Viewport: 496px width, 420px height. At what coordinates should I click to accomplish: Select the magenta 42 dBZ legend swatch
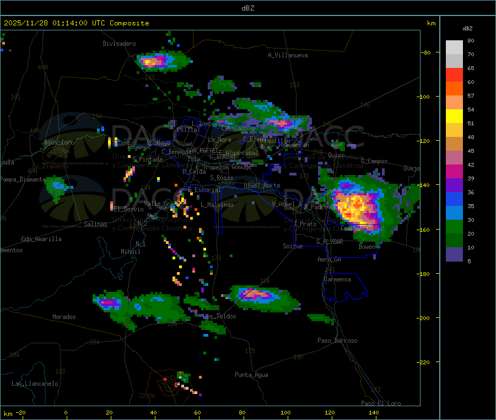(454, 171)
